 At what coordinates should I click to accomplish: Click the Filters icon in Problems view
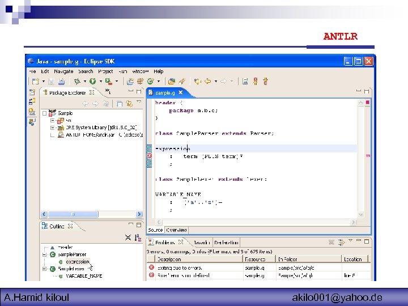341,243
